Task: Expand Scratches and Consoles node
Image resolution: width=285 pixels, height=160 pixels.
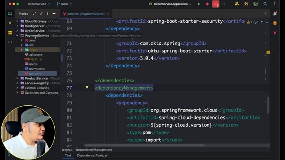Action: pyautogui.click(x=17, y=92)
